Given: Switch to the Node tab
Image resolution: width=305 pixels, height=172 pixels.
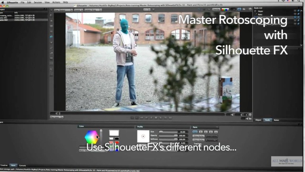Looking at the screenshot, I should (267, 120).
